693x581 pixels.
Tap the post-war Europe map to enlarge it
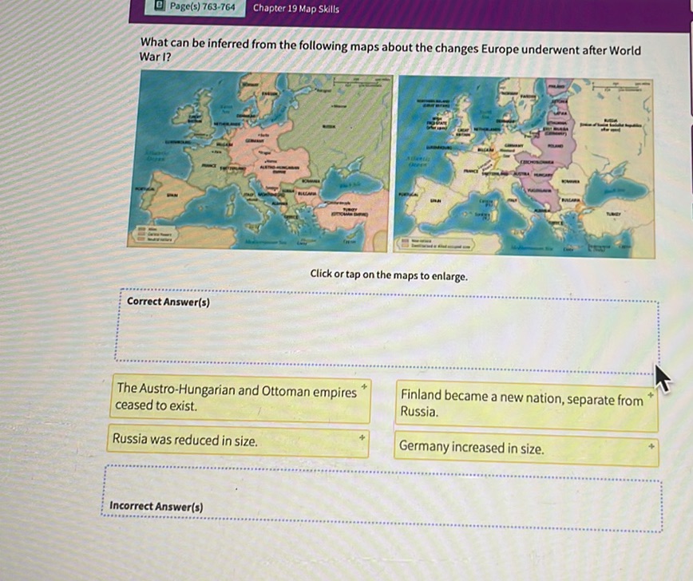click(x=519, y=164)
